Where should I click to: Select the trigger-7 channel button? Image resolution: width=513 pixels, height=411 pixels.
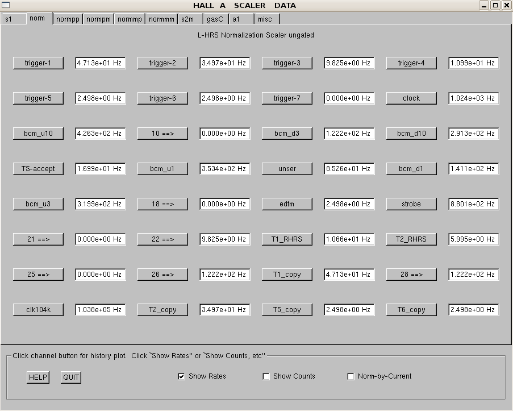287,98
